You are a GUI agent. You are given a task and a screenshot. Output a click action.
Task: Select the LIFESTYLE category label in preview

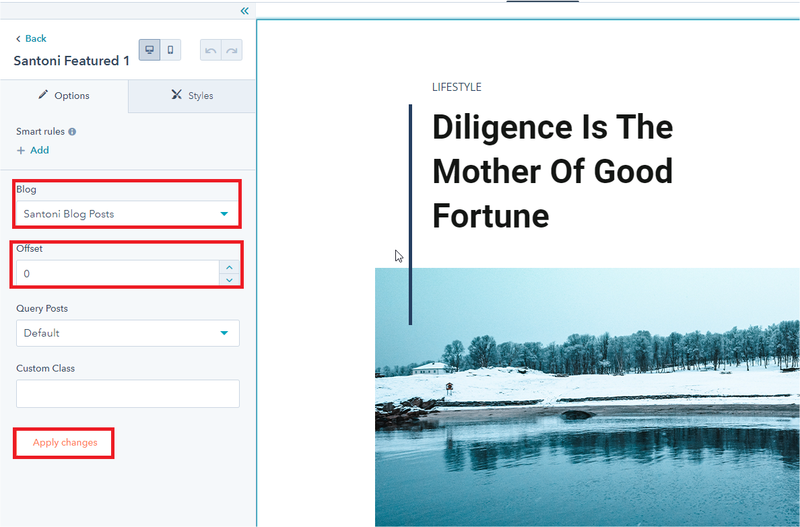click(457, 87)
